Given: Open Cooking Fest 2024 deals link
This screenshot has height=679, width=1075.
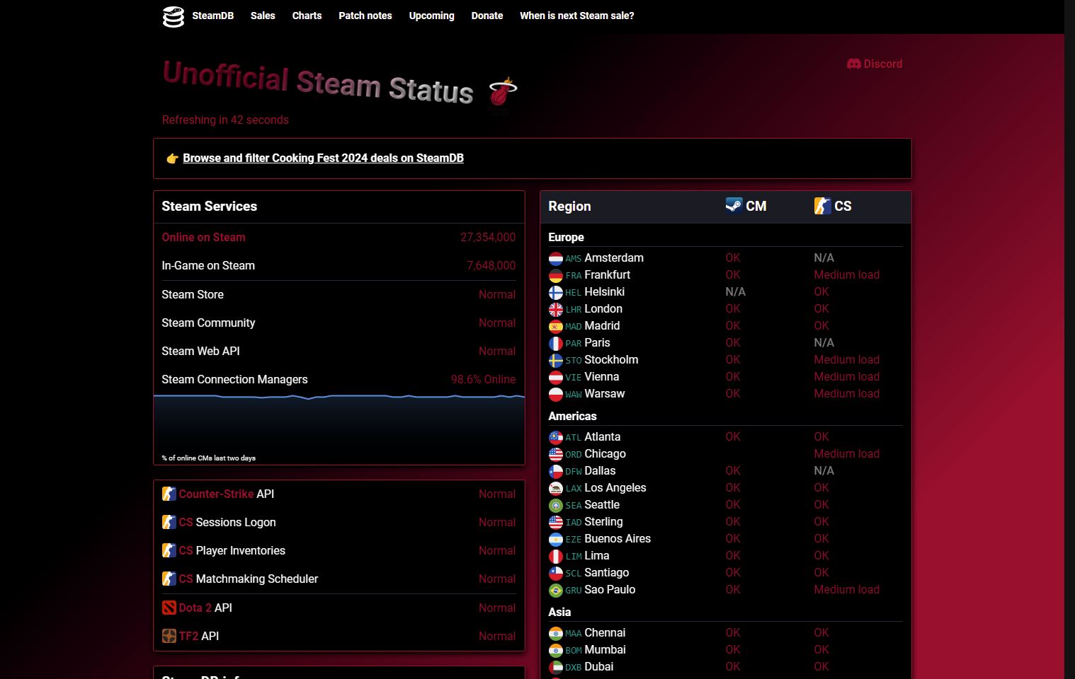Looking at the screenshot, I should (323, 158).
